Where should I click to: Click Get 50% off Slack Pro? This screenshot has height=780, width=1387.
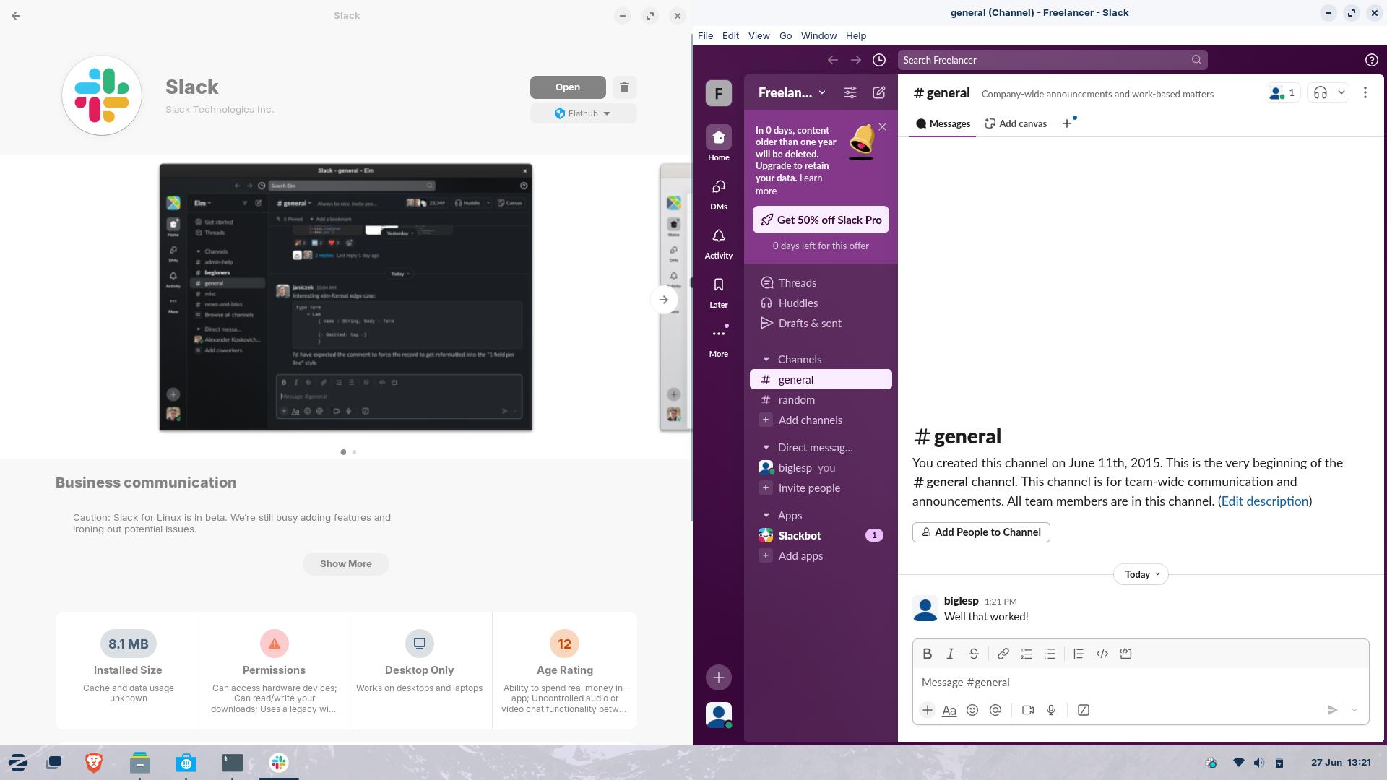(x=821, y=220)
